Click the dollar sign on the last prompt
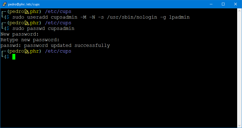The height and width of the screenshot is (128, 242). [x=8, y=57]
